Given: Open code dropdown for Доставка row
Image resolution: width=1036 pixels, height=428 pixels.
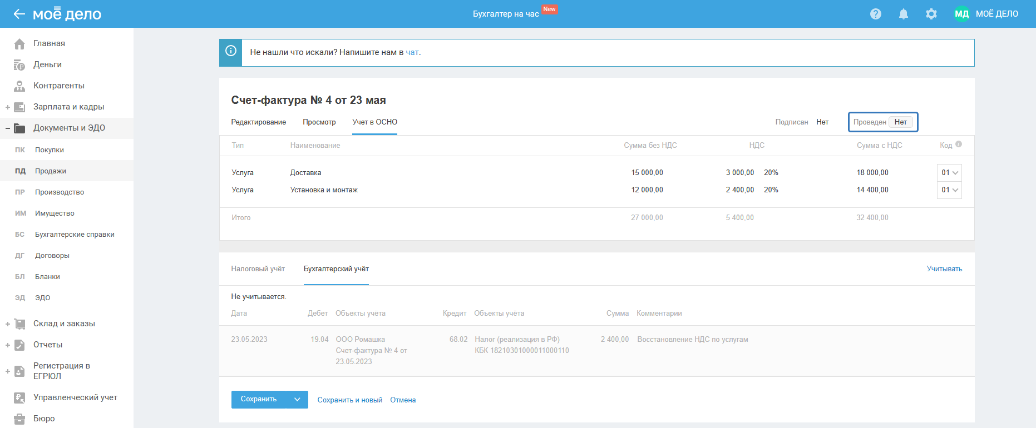Looking at the screenshot, I should point(949,173).
